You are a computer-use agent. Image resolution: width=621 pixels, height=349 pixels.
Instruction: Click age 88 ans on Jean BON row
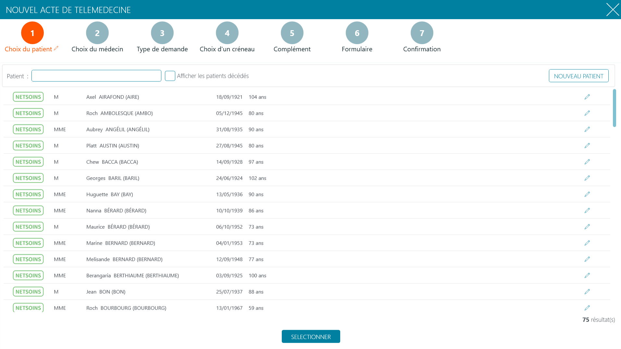tap(256, 292)
